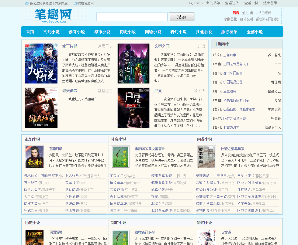This screenshot has width=298, height=245.
Task: Open 校园绝品狂徒 in recommended list
Action: pyautogui.click(x=233, y=82)
